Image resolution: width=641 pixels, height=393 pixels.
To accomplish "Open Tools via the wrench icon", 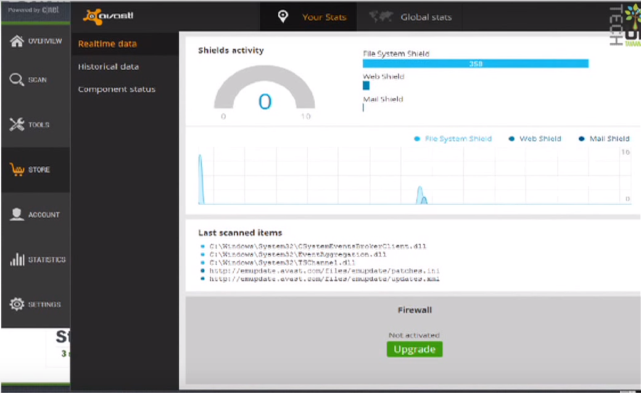I will [x=17, y=125].
